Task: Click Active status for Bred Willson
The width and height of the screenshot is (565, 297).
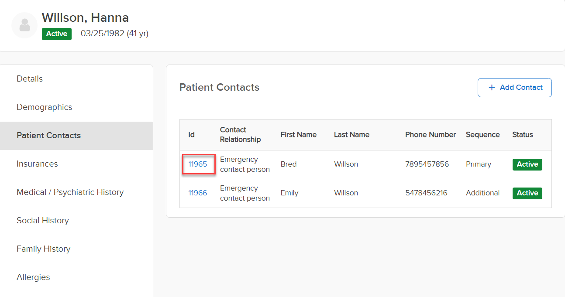Action: (x=527, y=164)
